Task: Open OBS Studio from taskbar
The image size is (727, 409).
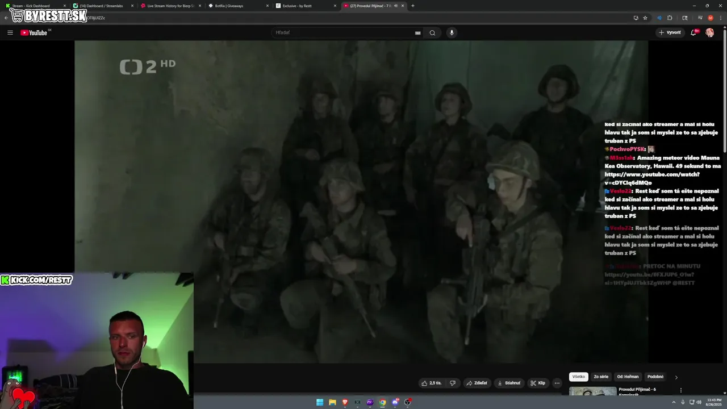Action: pos(408,402)
